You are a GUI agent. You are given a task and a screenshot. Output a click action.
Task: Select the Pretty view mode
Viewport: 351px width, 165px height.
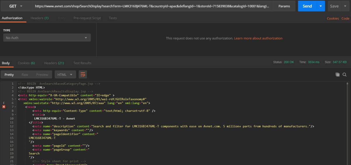coord(9,75)
